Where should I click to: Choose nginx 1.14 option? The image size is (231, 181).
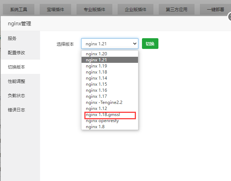tap(110, 78)
